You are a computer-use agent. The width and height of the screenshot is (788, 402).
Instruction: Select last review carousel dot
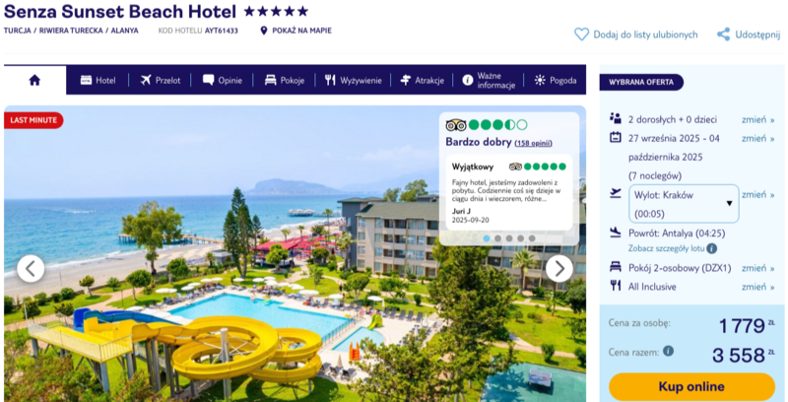pos(532,238)
